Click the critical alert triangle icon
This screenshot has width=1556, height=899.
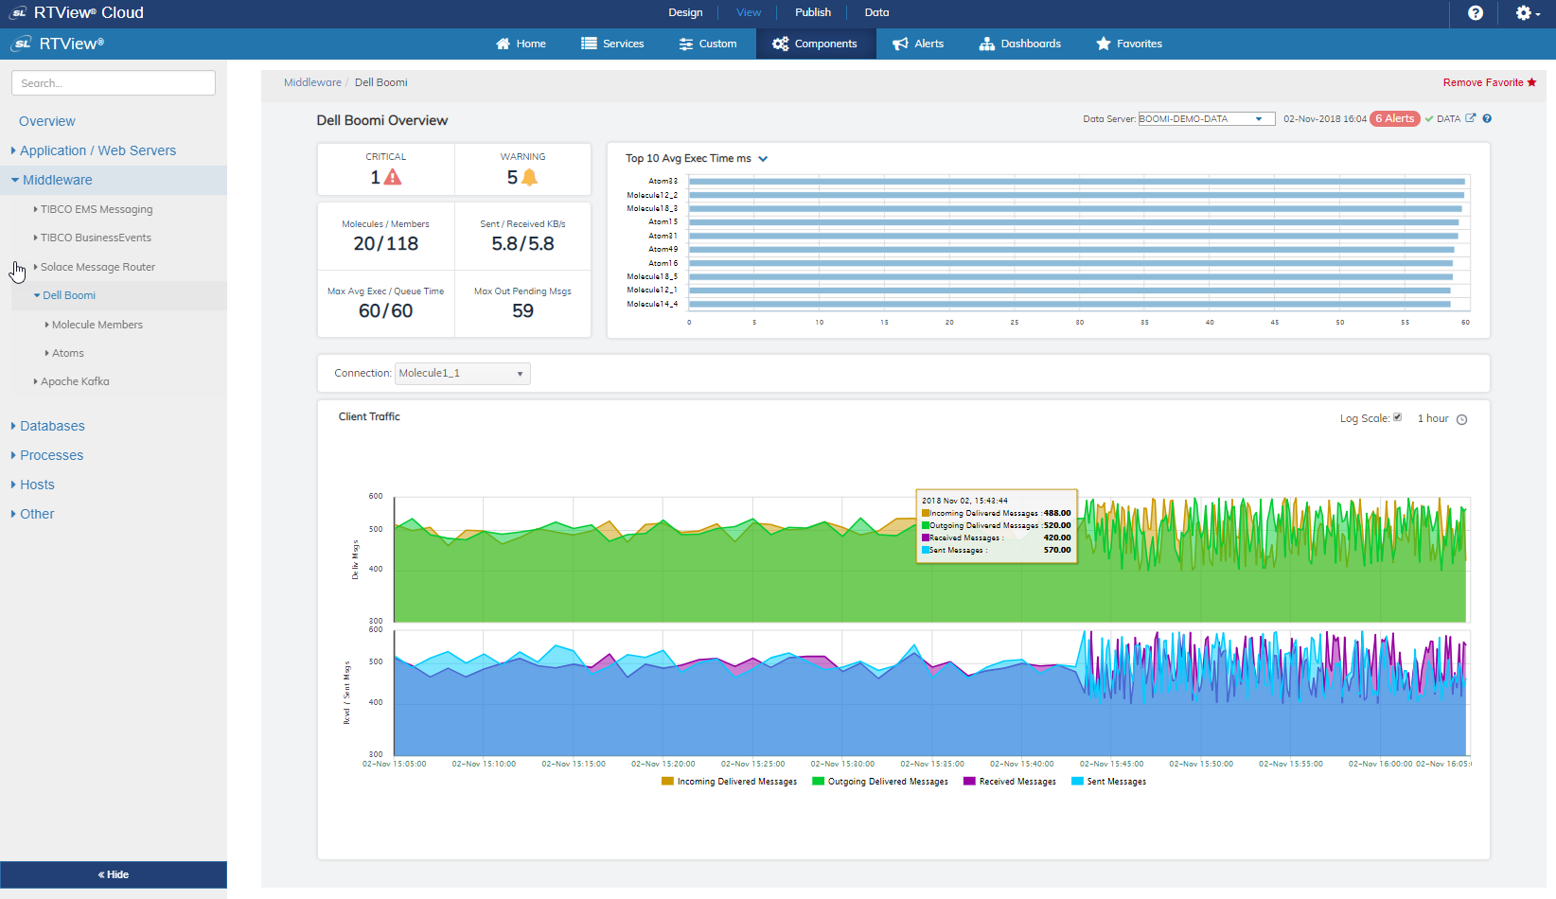click(393, 178)
